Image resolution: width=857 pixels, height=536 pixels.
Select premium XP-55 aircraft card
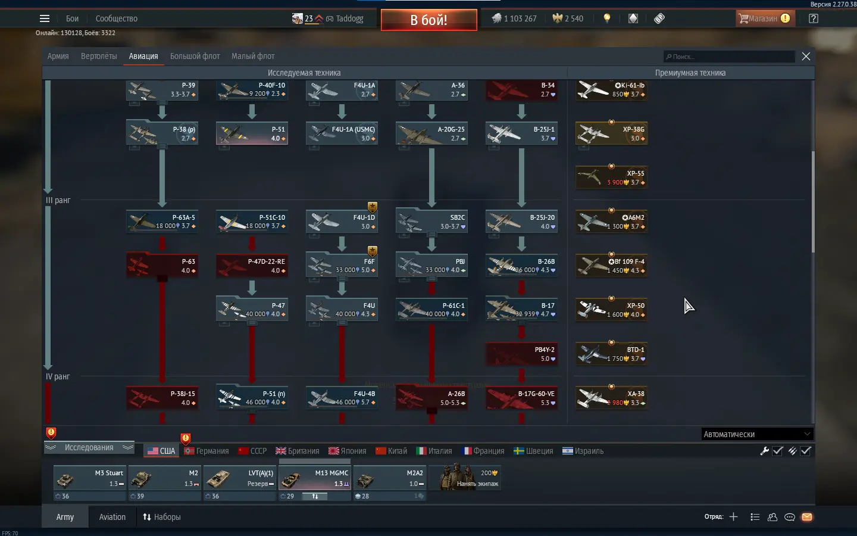611,178
